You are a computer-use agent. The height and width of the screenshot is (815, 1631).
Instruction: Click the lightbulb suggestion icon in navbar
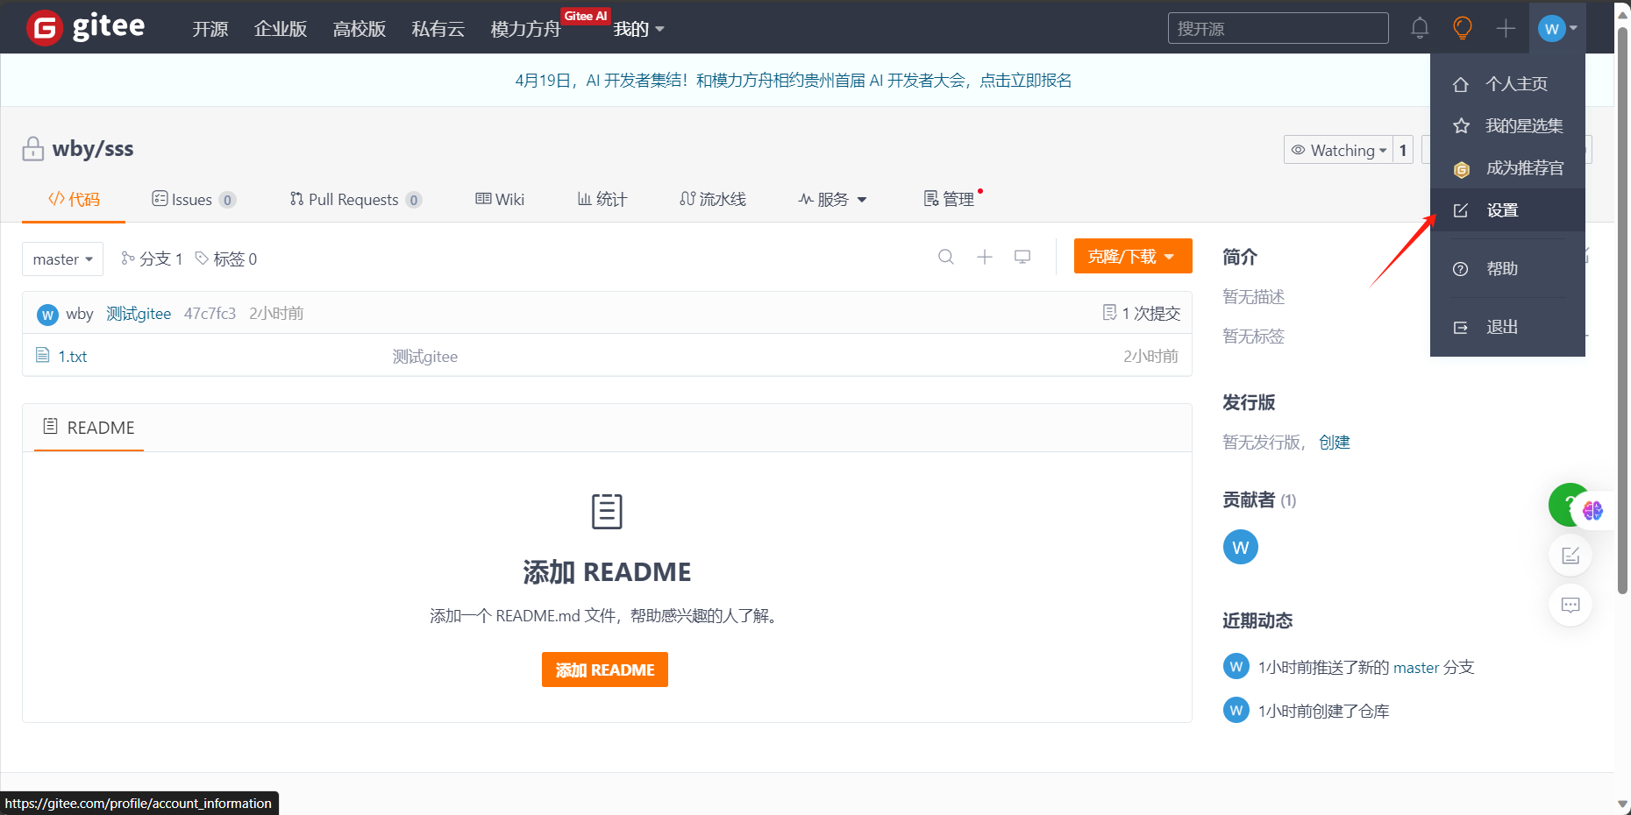pos(1461,27)
